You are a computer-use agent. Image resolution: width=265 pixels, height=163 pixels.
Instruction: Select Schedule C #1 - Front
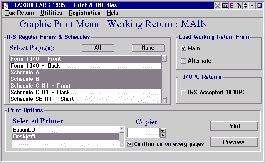[85, 85]
